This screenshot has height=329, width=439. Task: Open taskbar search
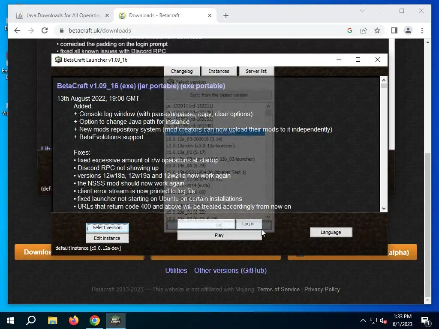[x=31, y=320]
